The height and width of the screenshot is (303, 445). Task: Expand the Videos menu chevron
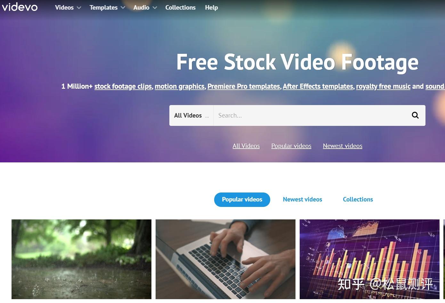pyautogui.click(x=79, y=8)
